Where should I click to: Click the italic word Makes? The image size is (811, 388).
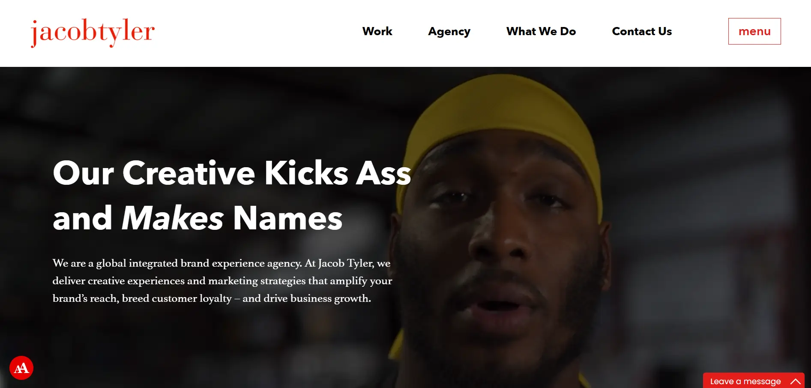click(172, 218)
